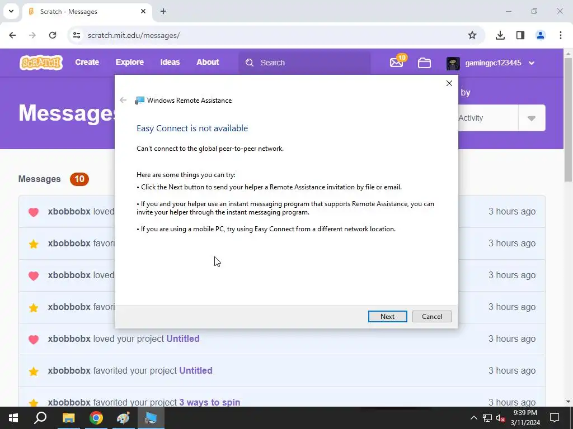Select the Scratch - Messages tab
Viewport: 573px width, 429px height.
tap(87, 11)
